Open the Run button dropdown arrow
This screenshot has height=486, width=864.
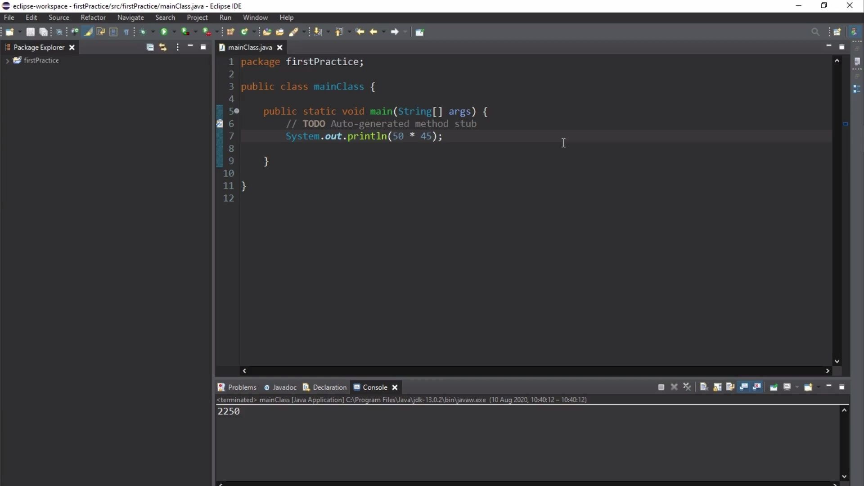click(x=174, y=32)
